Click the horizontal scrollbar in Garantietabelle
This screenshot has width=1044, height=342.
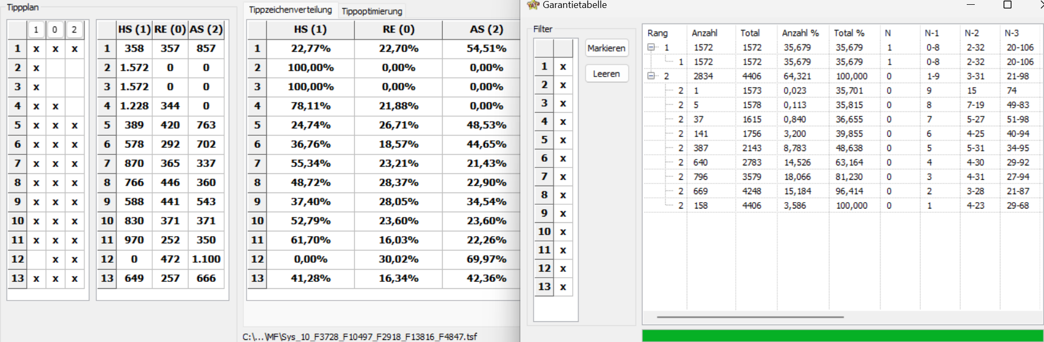pos(750,317)
